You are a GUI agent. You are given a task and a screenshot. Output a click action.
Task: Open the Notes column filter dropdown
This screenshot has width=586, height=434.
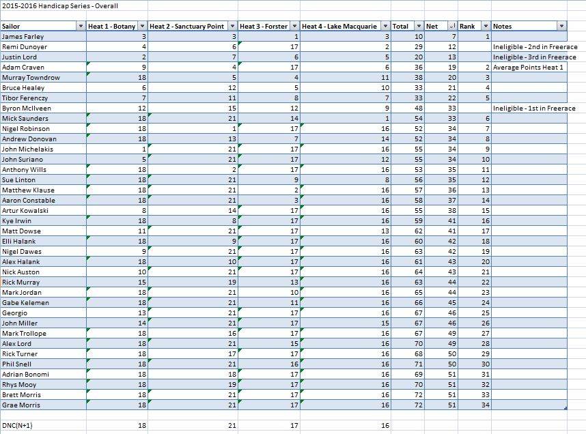coord(561,27)
